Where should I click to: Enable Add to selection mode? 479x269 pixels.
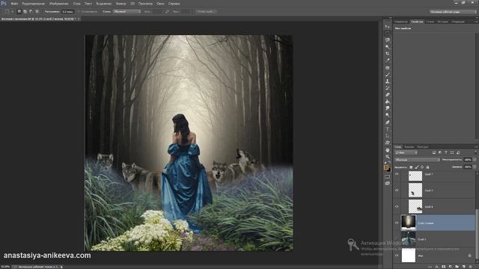click(25, 11)
